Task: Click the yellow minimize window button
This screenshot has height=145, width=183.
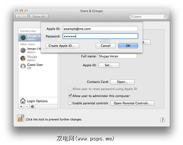Action: click(21, 11)
